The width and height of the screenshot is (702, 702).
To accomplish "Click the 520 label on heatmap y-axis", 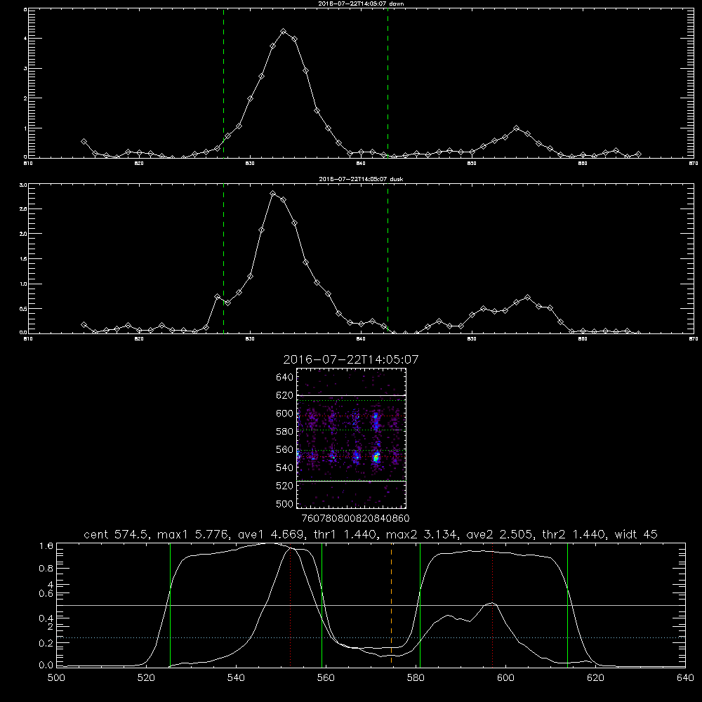I will [x=285, y=486].
